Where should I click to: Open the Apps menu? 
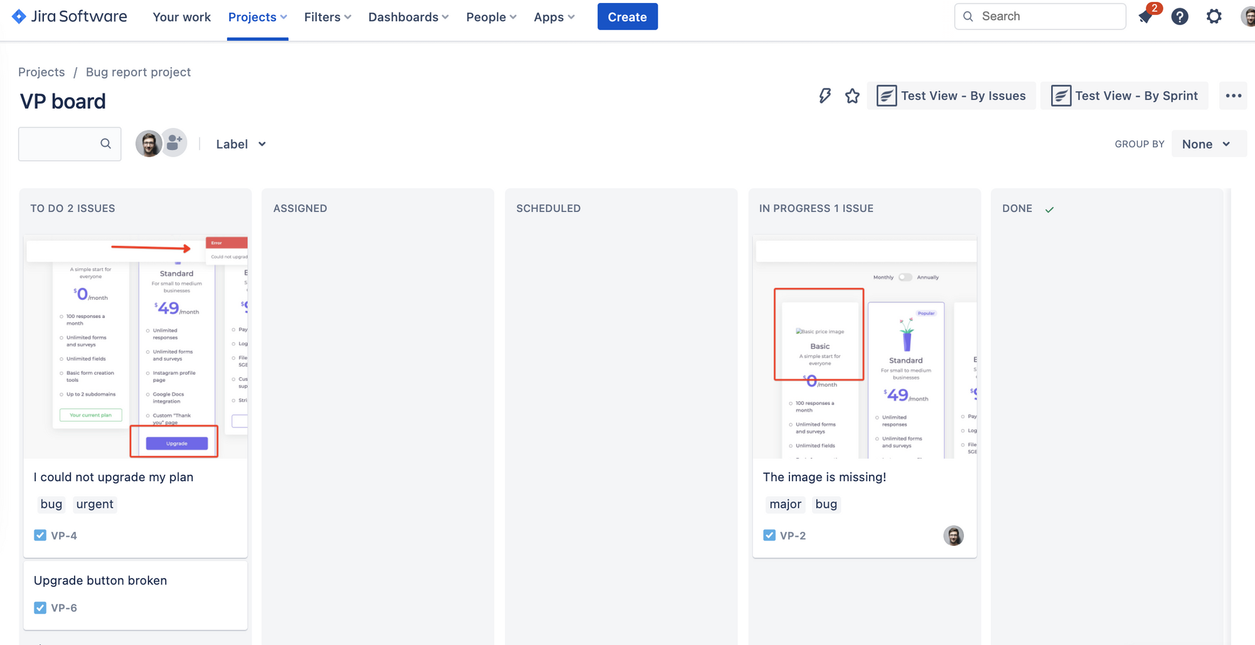pos(554,17)
